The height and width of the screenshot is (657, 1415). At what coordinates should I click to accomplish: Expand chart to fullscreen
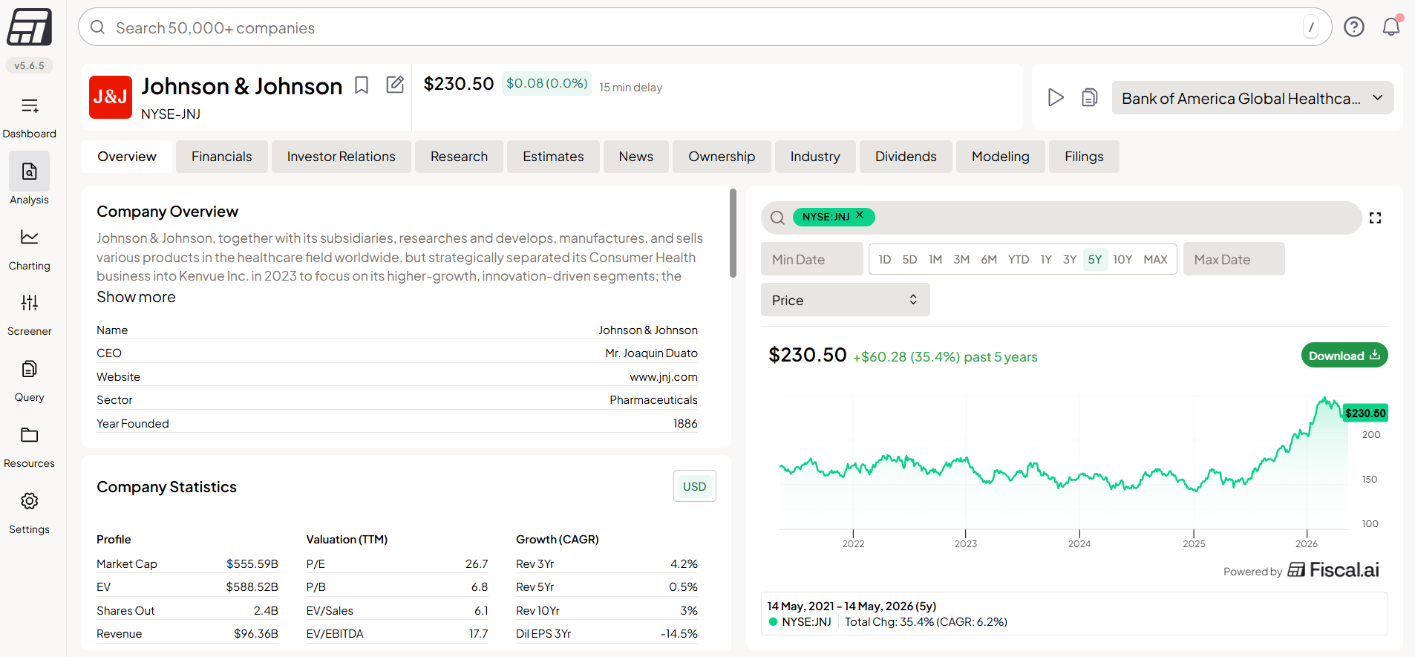coord(1375,218)
